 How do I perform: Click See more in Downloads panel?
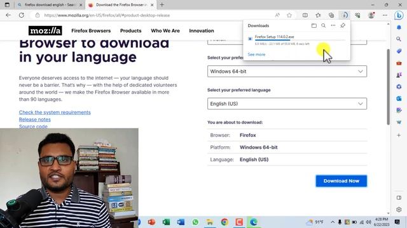click(256, 54)
